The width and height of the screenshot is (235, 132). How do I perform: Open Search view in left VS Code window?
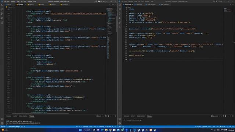(2, 9)
